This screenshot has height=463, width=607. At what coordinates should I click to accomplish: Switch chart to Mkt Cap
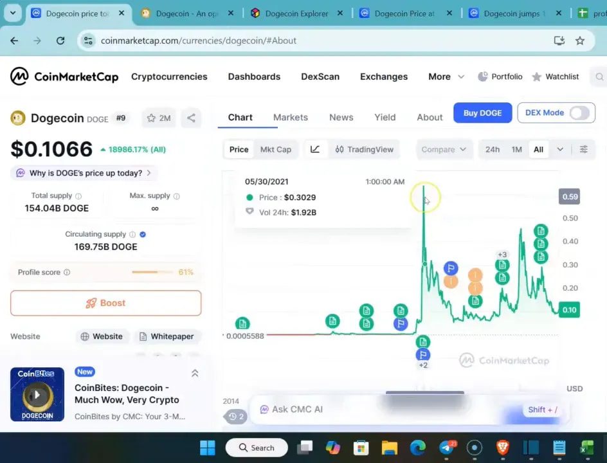pyautogui.click(x=276, y=149)
